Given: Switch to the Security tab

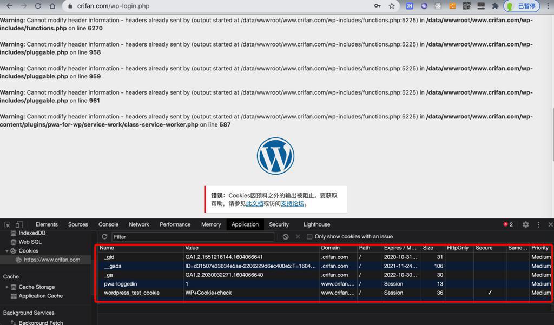Looking at the screenshot, I should 279,224.
